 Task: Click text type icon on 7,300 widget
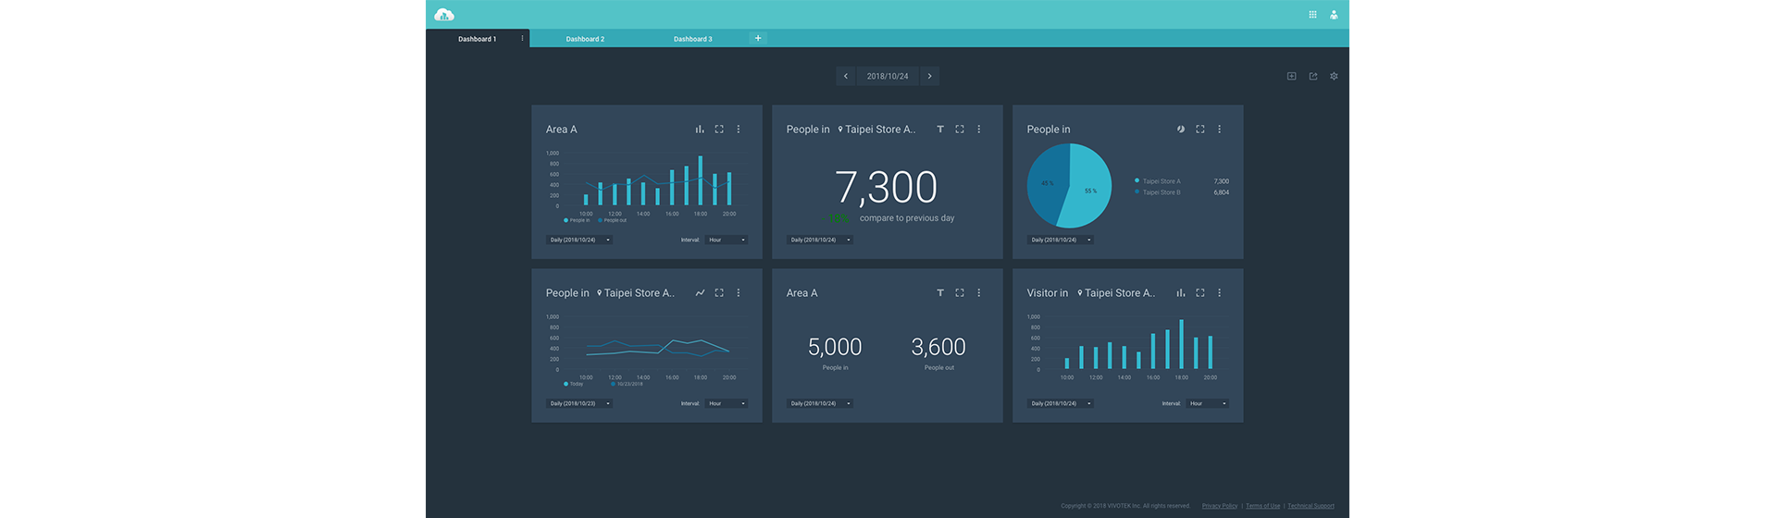pyautogui.click(x=940, y=129)
